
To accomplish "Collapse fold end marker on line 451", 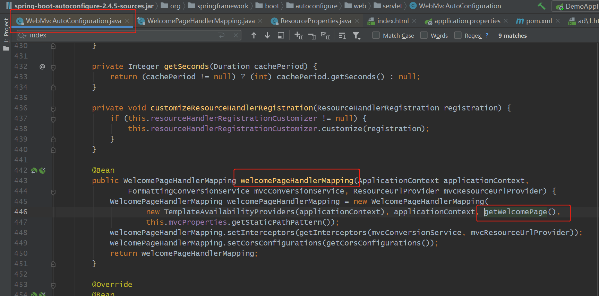I will 53,264.
